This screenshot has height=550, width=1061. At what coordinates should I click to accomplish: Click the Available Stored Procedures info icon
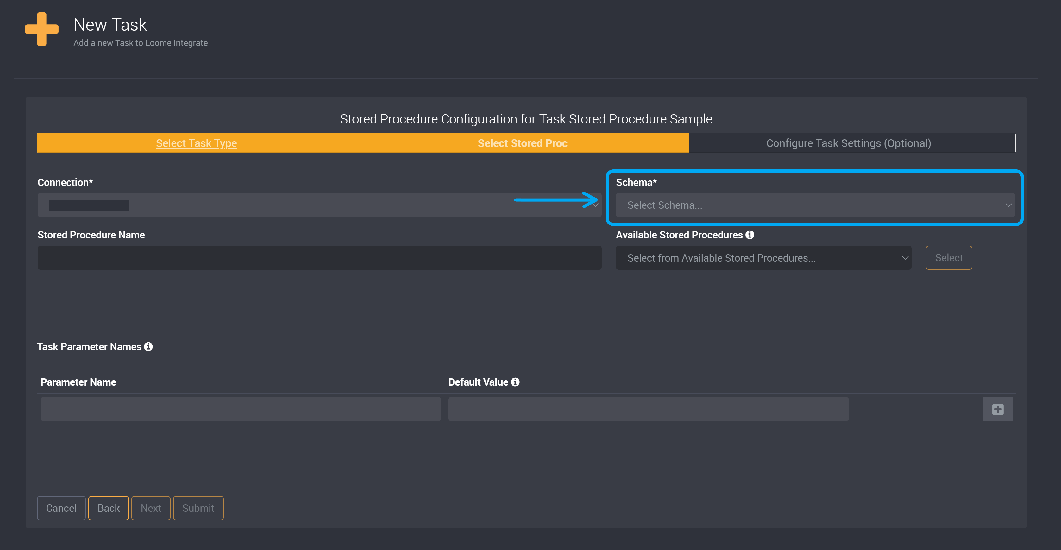pos(750,235)
